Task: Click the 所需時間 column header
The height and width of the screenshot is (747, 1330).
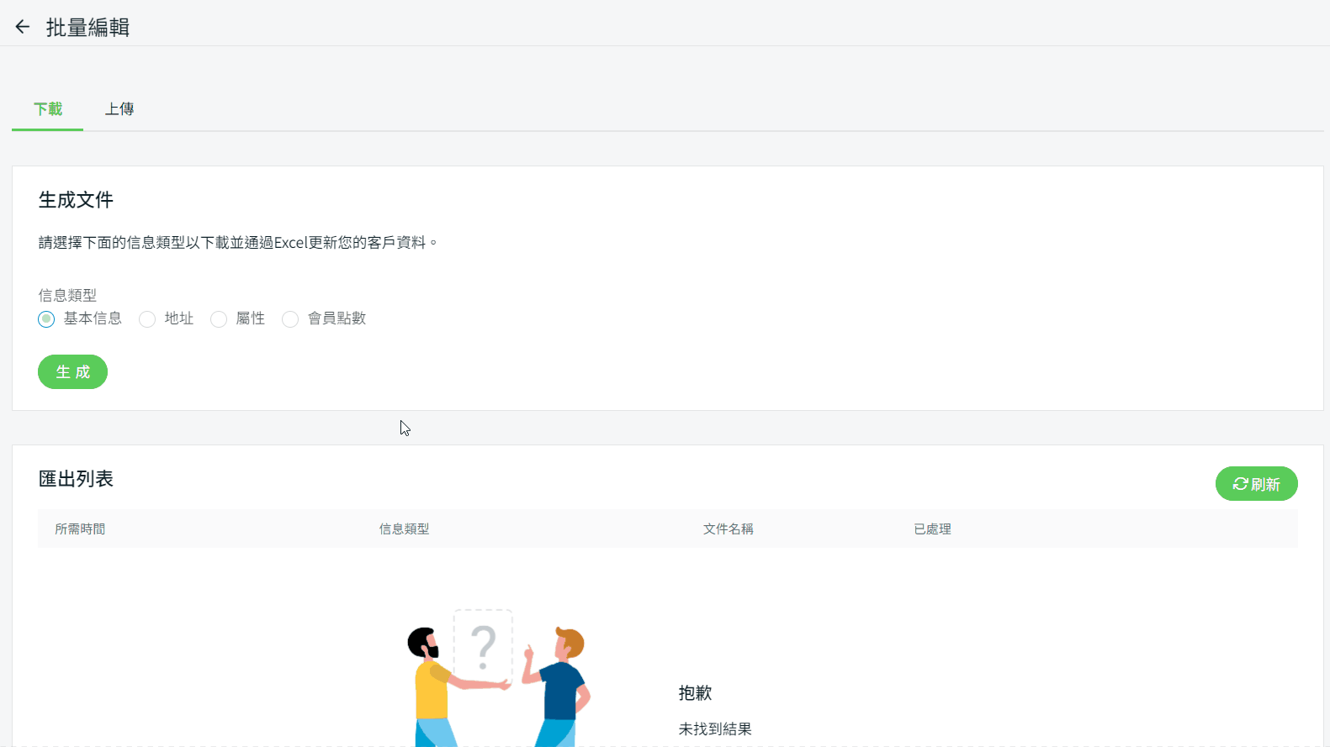Action: tap(80, 529)
